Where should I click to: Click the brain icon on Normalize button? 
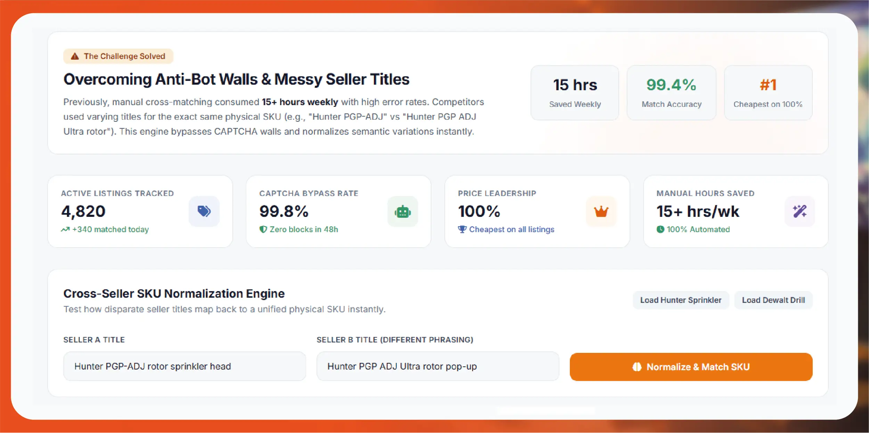click(x=637, y=367)
